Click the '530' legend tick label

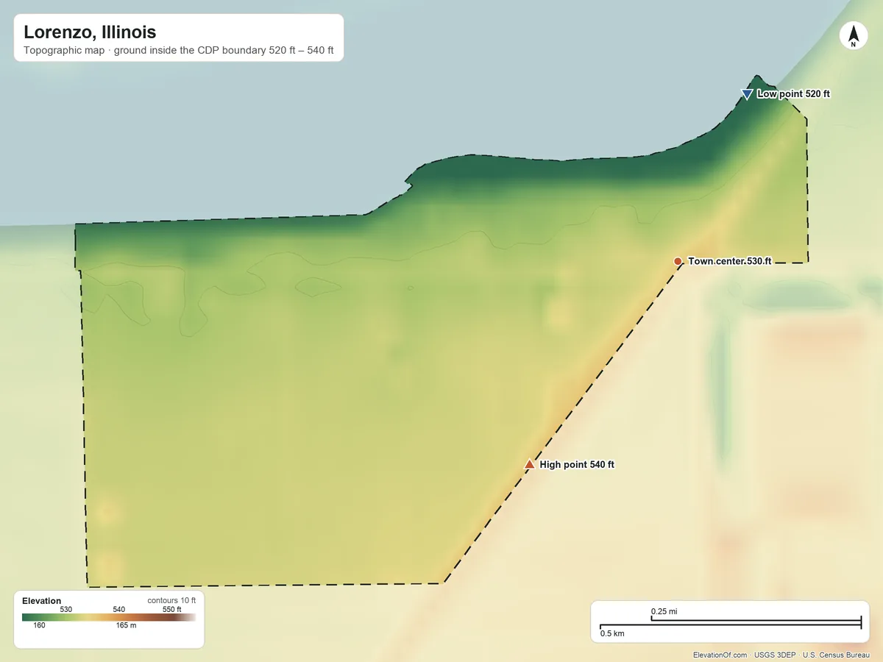click(66, 609)
